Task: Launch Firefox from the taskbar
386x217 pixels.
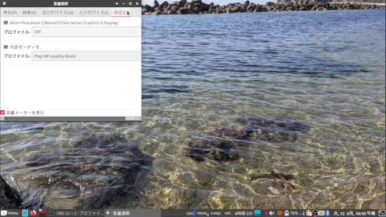Action: click(33, 213)
